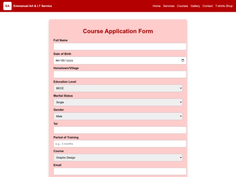Open the Marital Status dropdown
This screenshot has width=236, height=177.
(x=118, y=102)
